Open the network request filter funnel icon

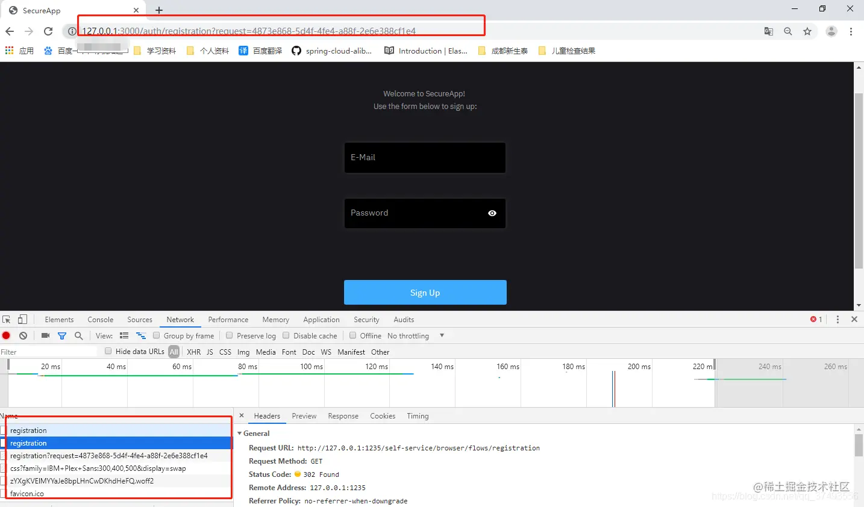coord(62,335)
